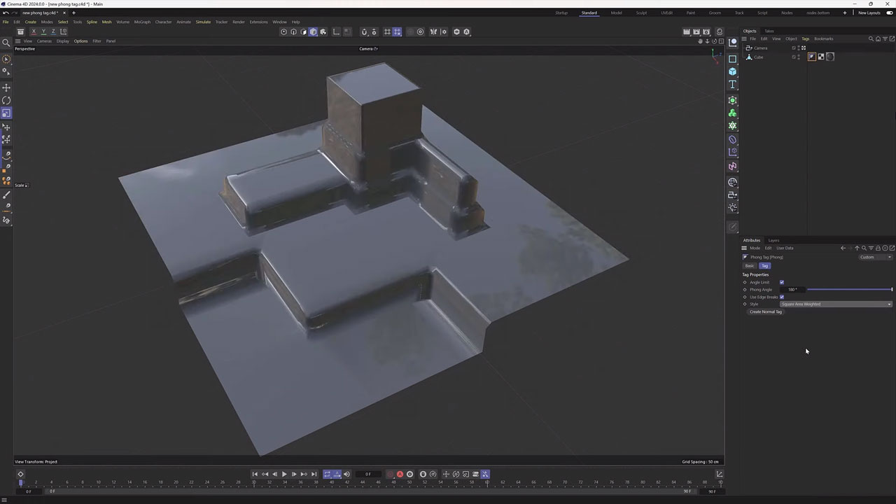The height and width of the screenshot is (504, 896).
Task: Open the Custom preset dropdown in the Attributes panel
Action: pos(874,257)
